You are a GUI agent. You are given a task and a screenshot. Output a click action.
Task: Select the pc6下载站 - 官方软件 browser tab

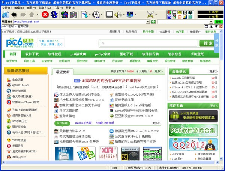pyautogui.click(x=15, y=26)
